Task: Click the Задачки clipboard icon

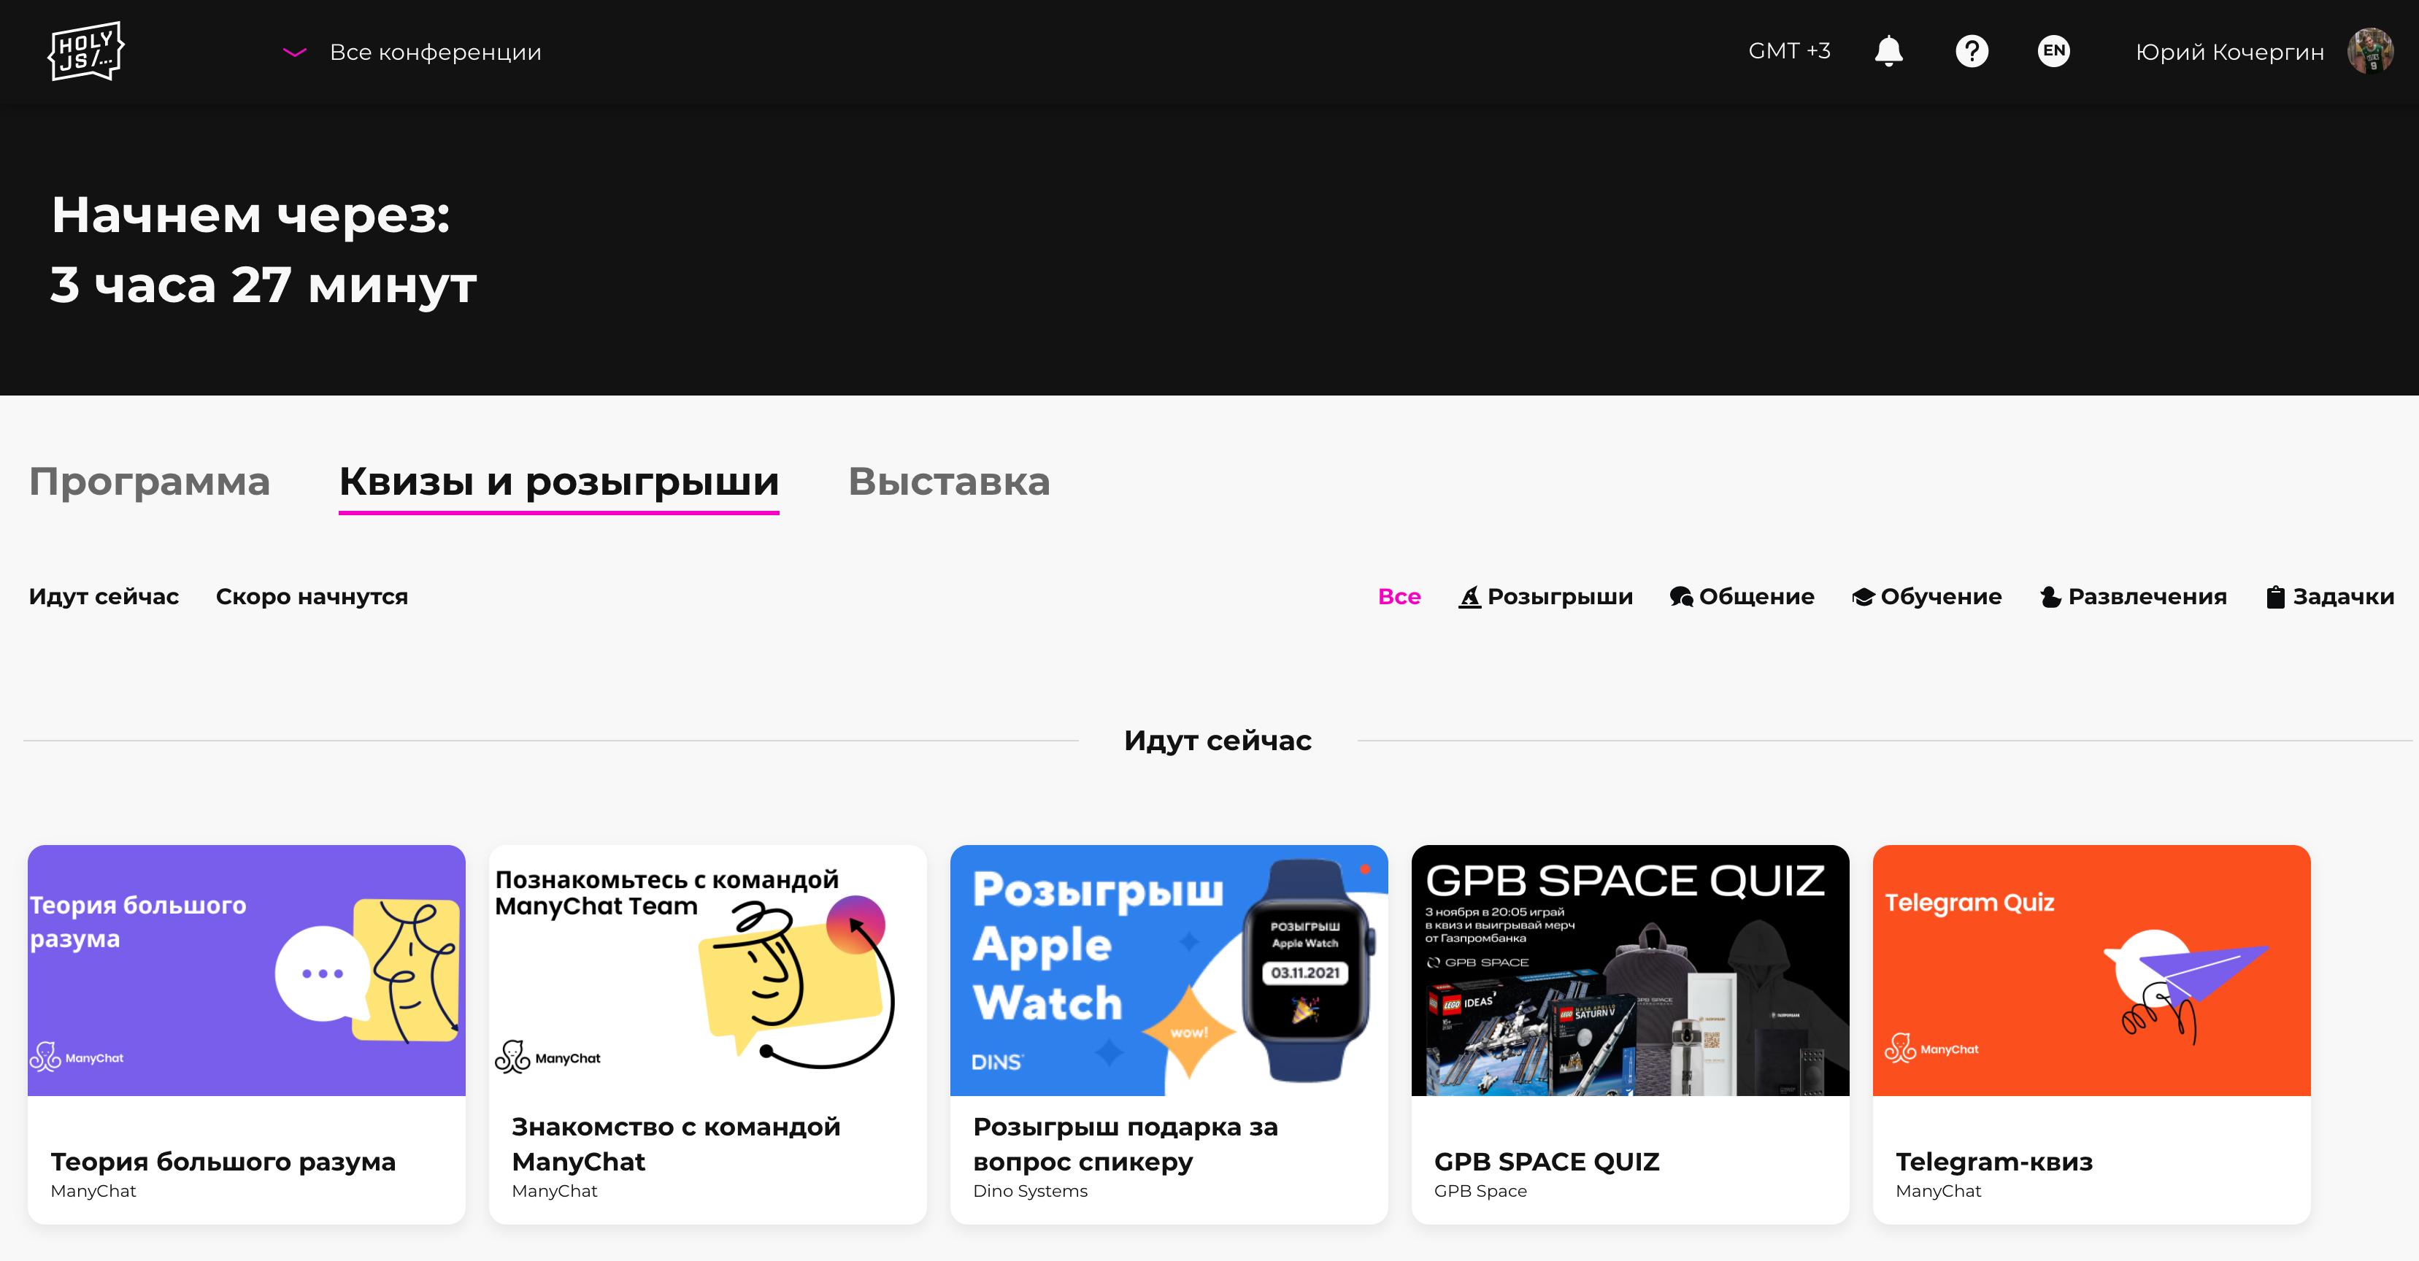Action: tap(2275, 596)
